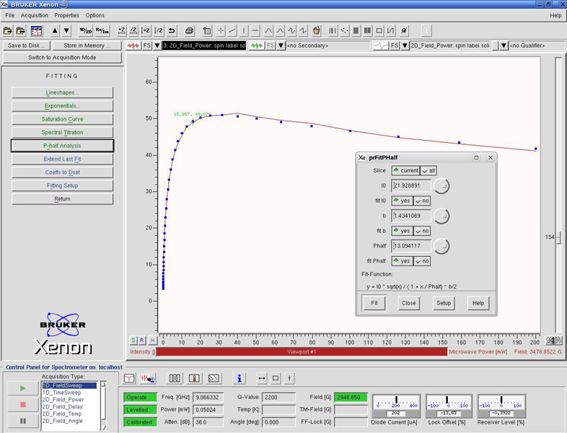Click the Phalf value input field
Screen dimensions: 567x433
click(411, 246)
